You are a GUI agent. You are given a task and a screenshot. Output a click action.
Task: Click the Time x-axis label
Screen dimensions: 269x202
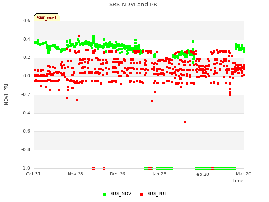pyautogui.click(x=238, y=181)
